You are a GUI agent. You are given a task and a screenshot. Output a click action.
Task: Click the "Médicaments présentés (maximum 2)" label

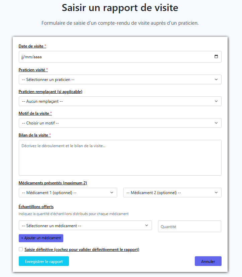pos(53,183)
